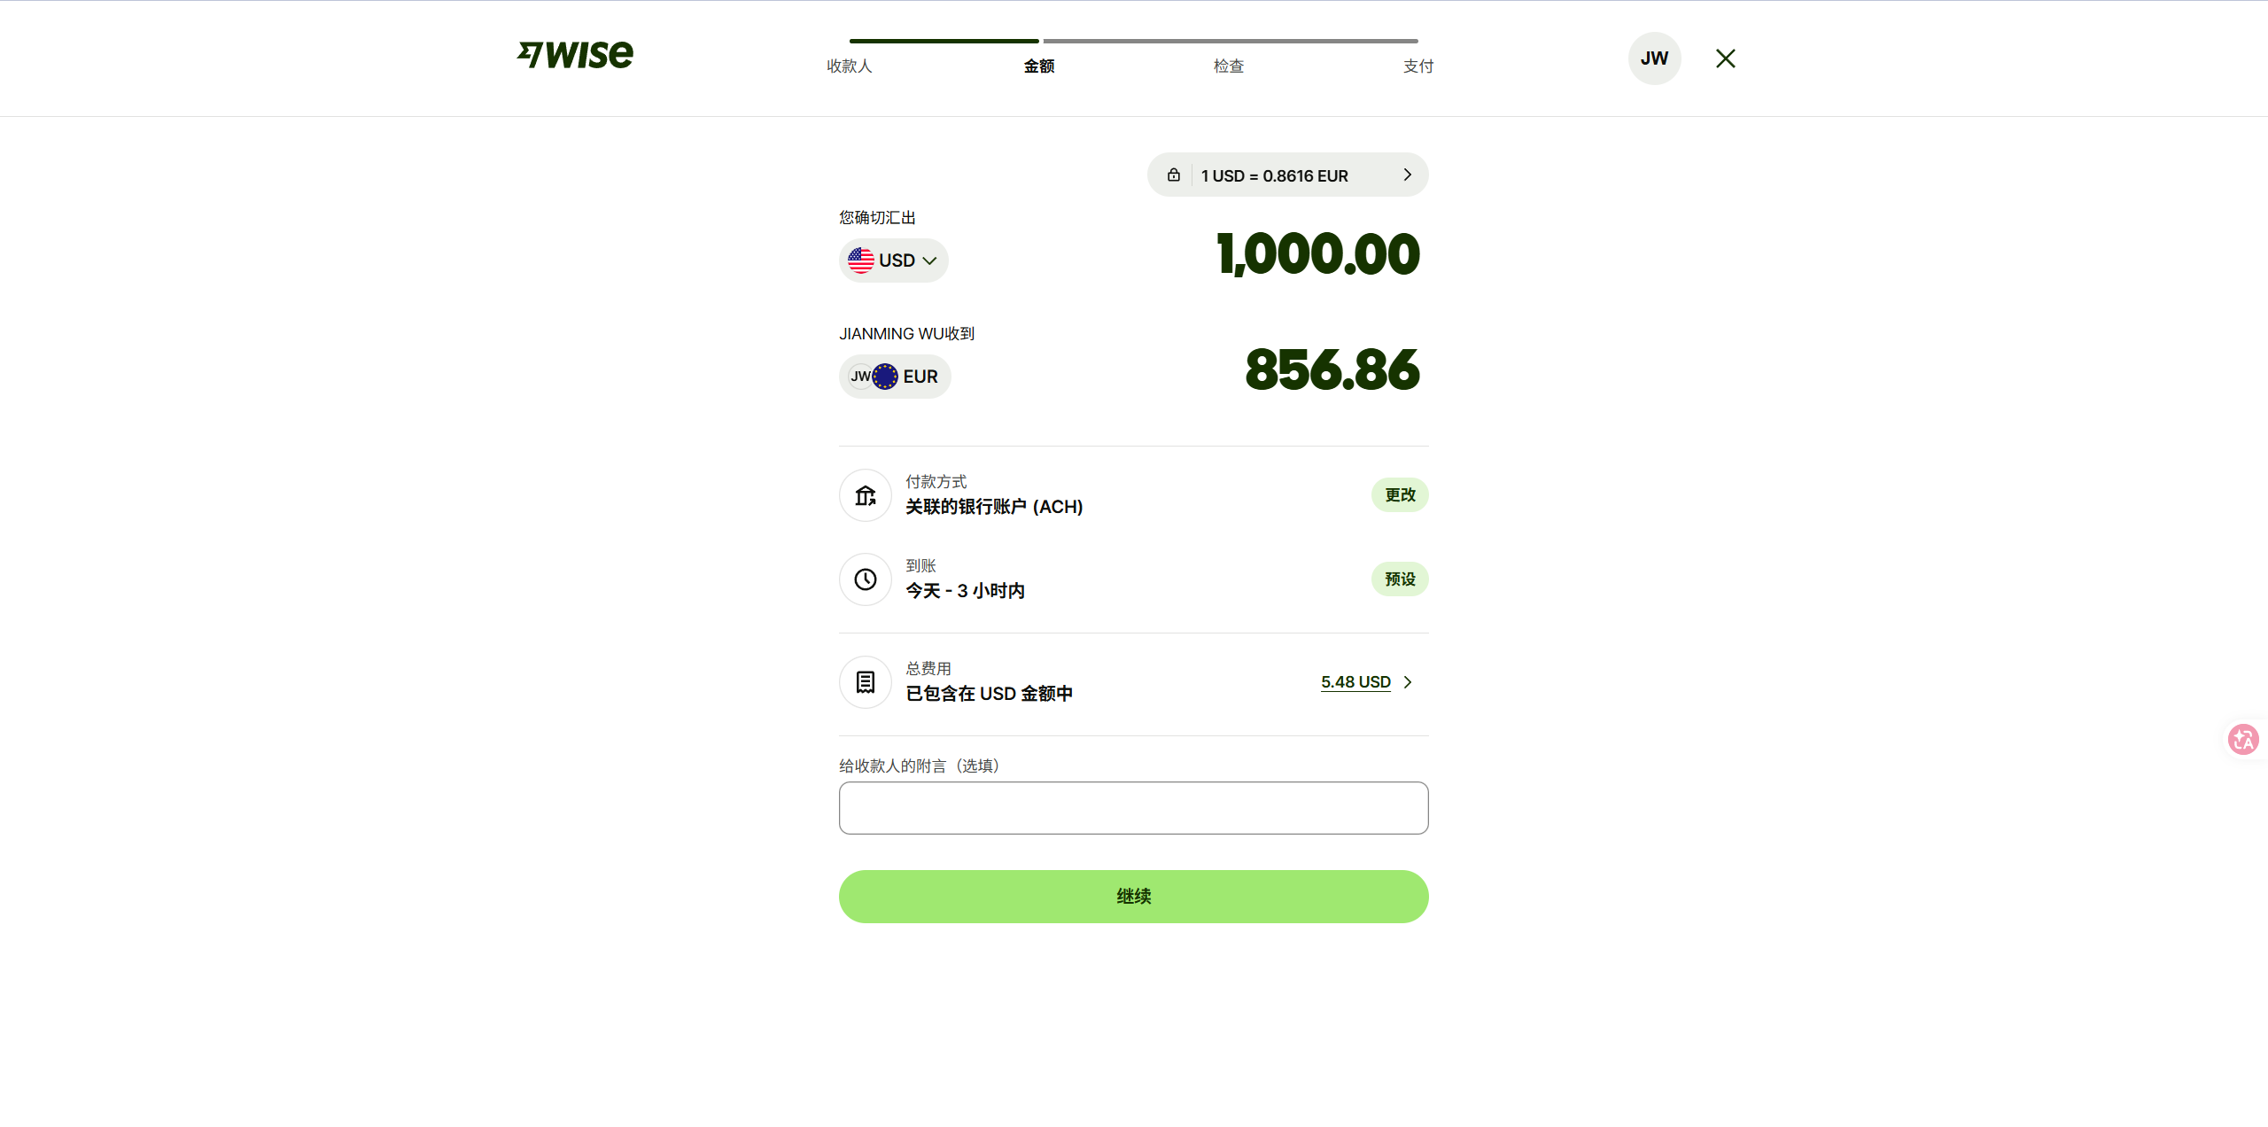
Task: Click the small JW recipient avatar
Action: pyautogui.click(x=860, y=377)
